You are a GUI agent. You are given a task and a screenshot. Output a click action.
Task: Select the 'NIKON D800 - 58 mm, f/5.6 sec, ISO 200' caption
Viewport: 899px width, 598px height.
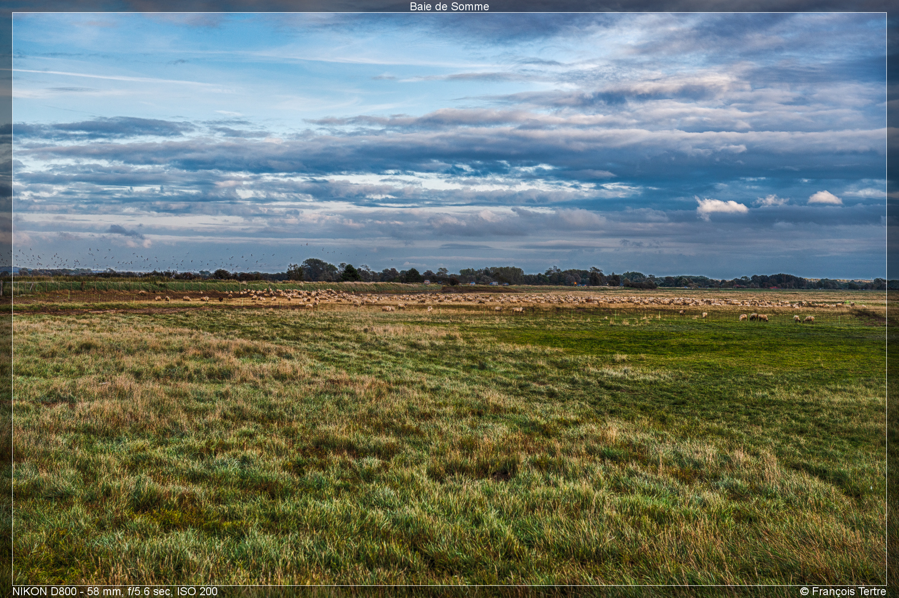coord(115,591)
